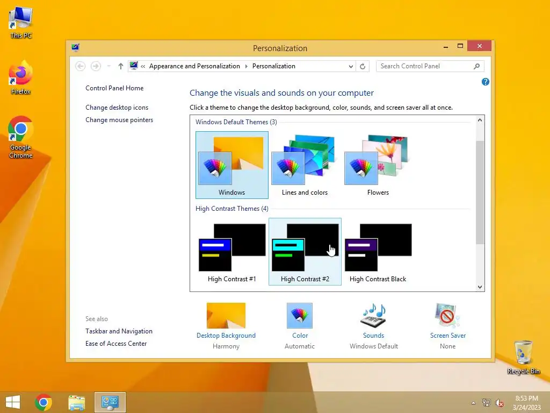
Task: Open the network status tray icon
Action: (486, 403)
